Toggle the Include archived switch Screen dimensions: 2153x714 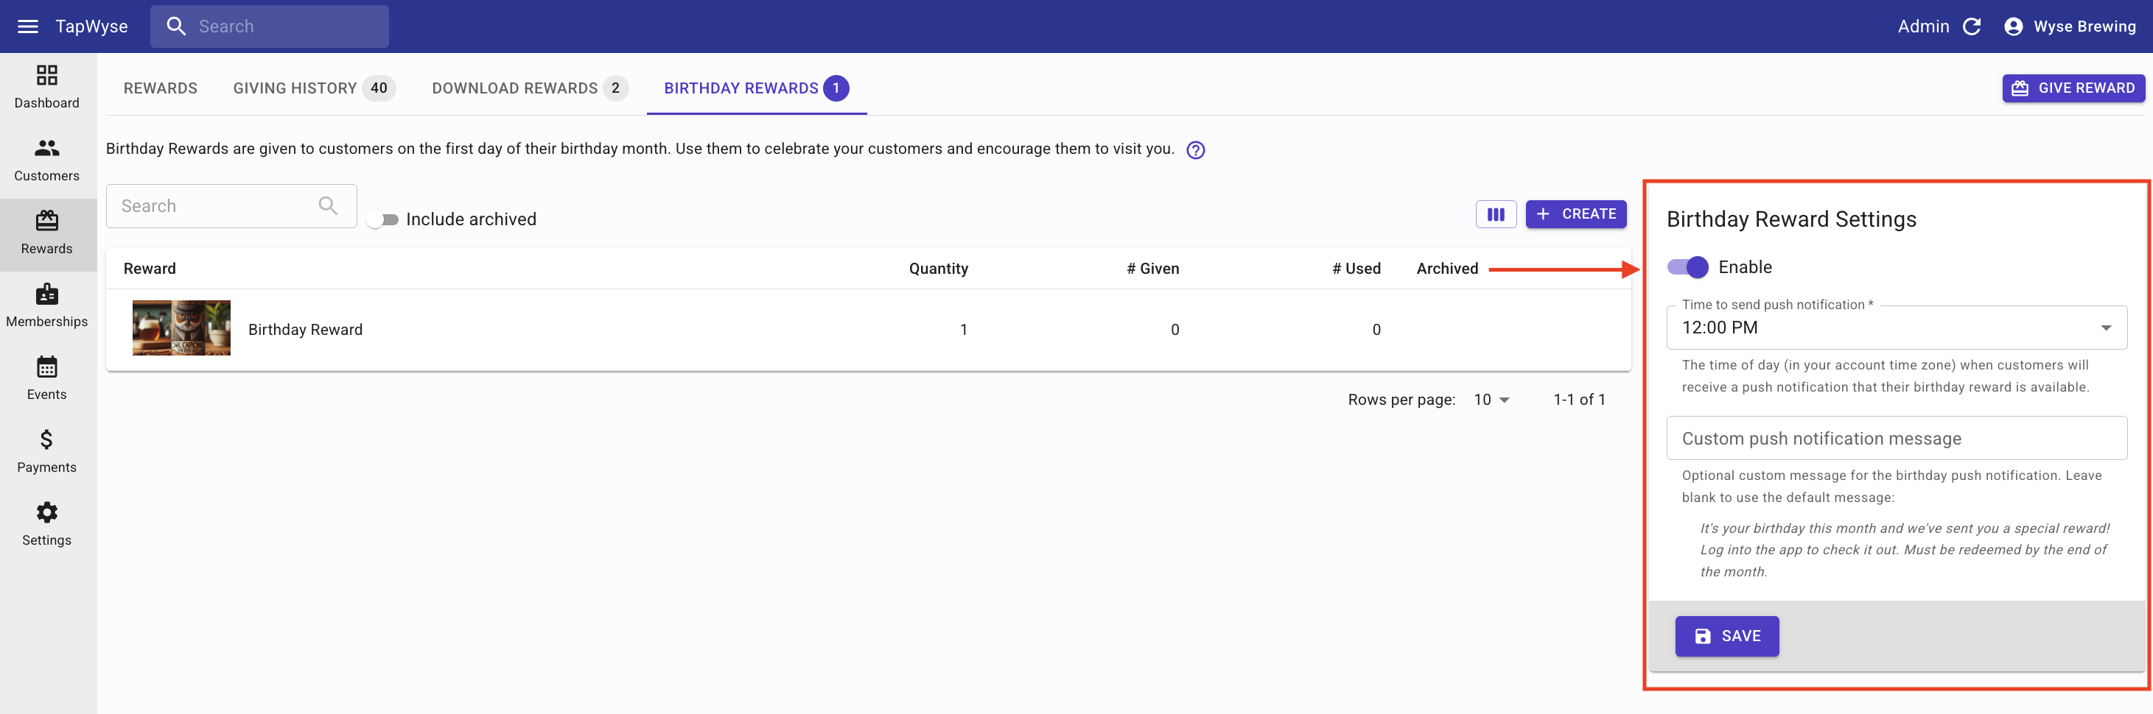[384, 219]
